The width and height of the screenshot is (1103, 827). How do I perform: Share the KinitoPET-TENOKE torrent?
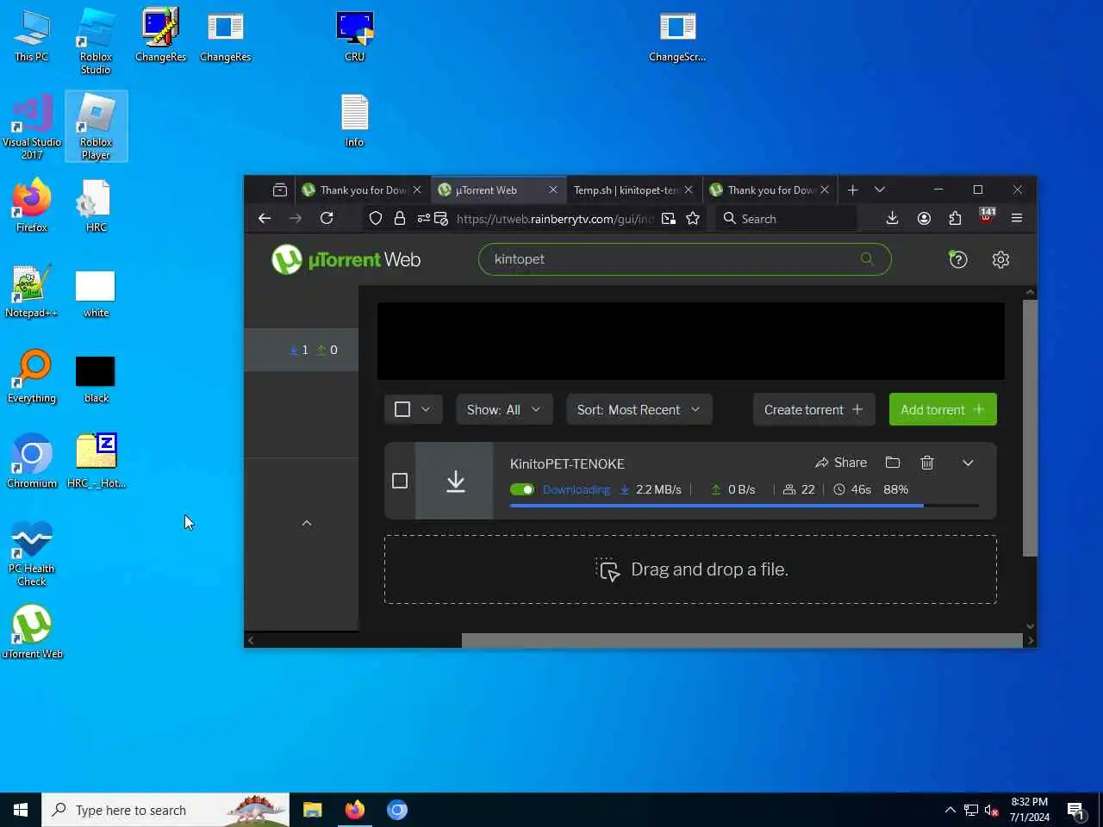841,463
